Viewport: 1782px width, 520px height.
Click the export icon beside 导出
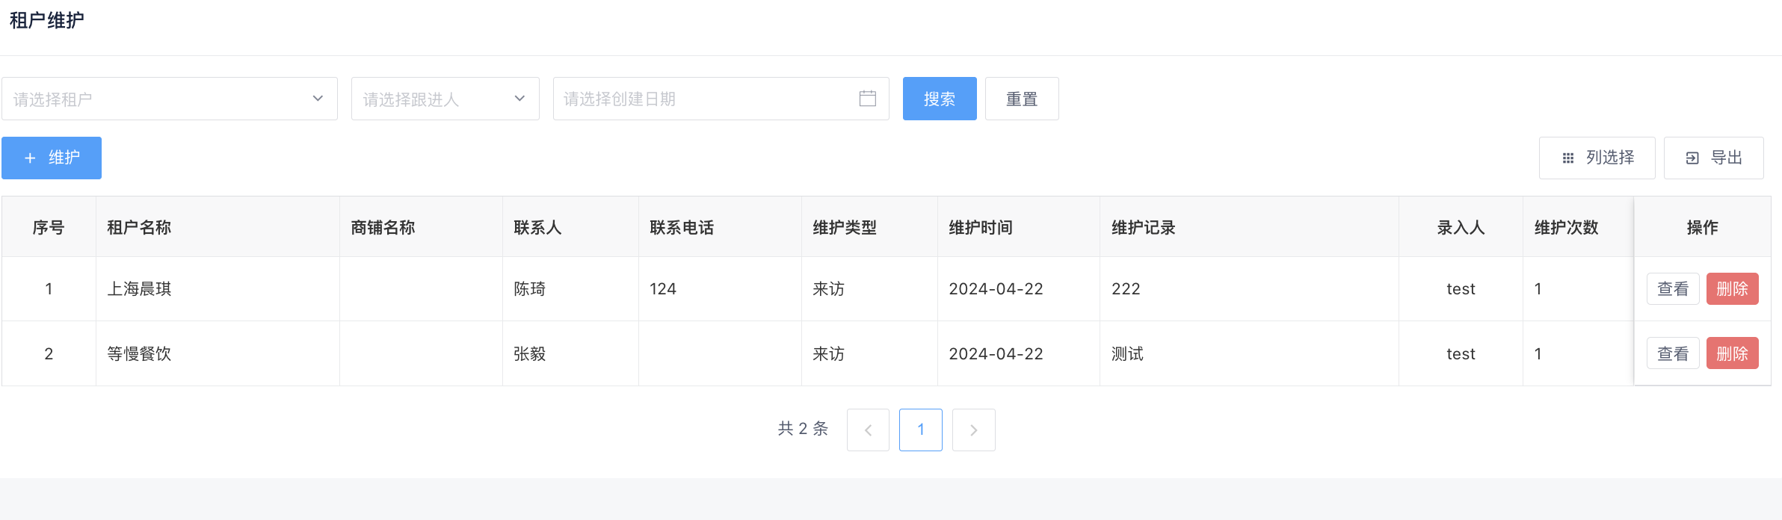click(x=1692, y=158)
